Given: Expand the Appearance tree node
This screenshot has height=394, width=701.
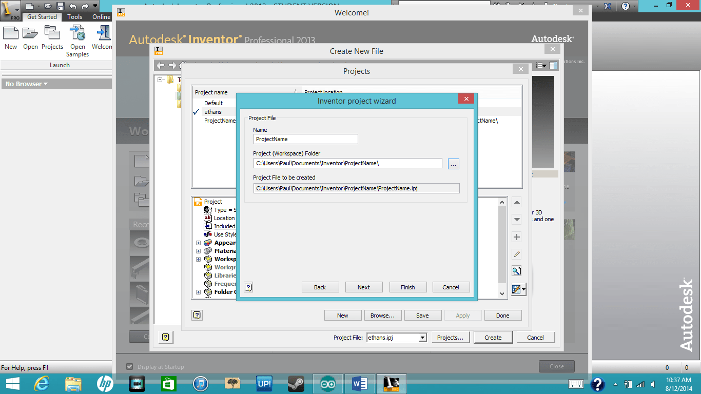Looking at the screenshot, I should click(198, 242).
